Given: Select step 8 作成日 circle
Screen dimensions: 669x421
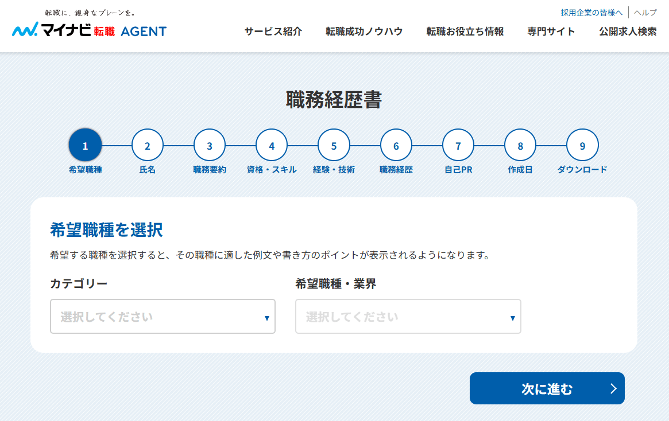Looking at the screenshot, I should tap(520, 145).
